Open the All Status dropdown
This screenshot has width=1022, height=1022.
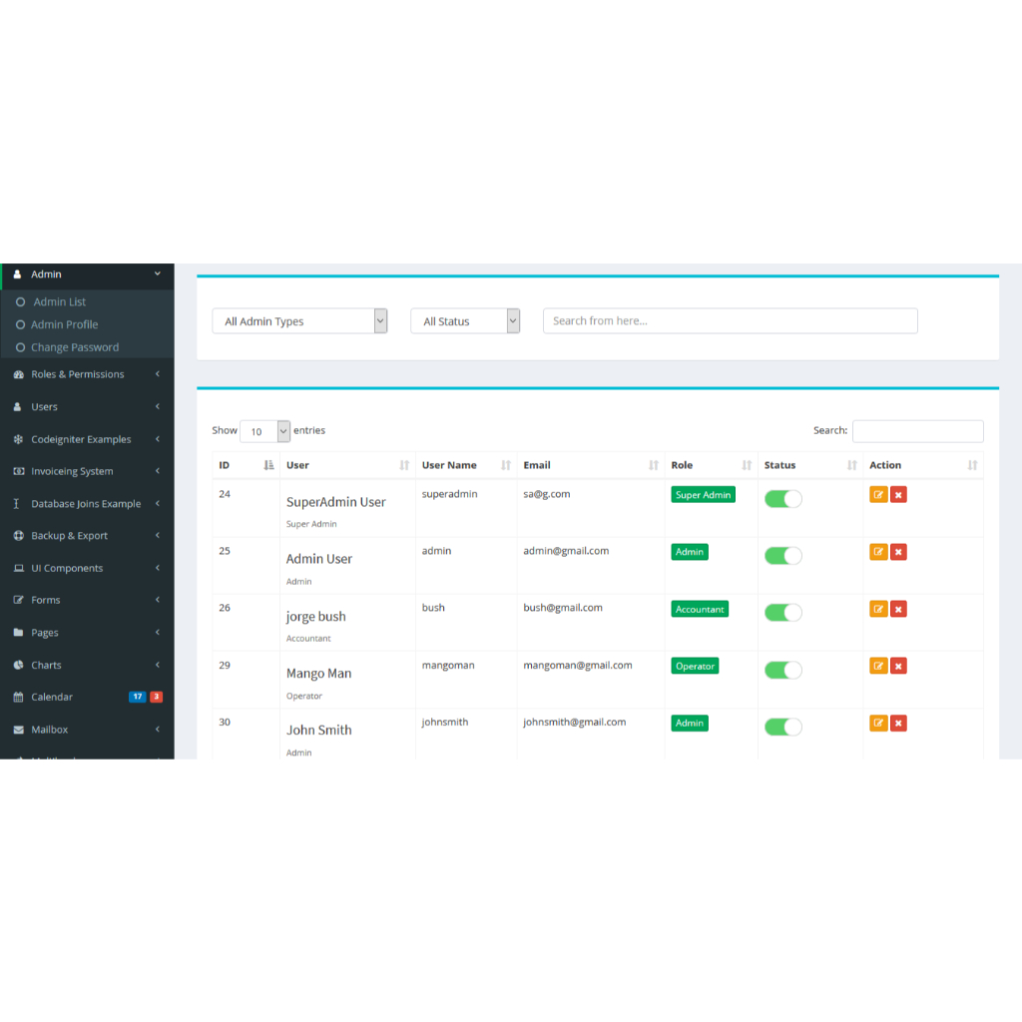click(x=465, y=321)
